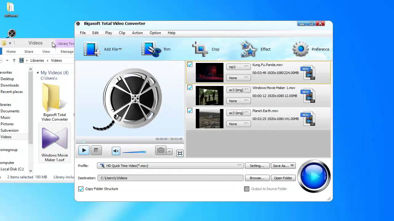The width and height of the screenshot is (394, 221).
Task: Open the Help menu
Action: 171,33
